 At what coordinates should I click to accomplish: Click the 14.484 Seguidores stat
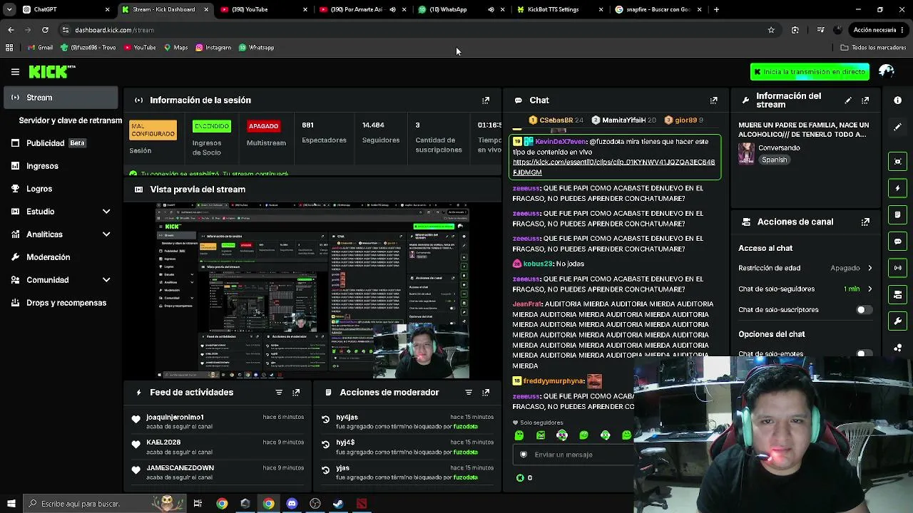click(x=381, y=133)
